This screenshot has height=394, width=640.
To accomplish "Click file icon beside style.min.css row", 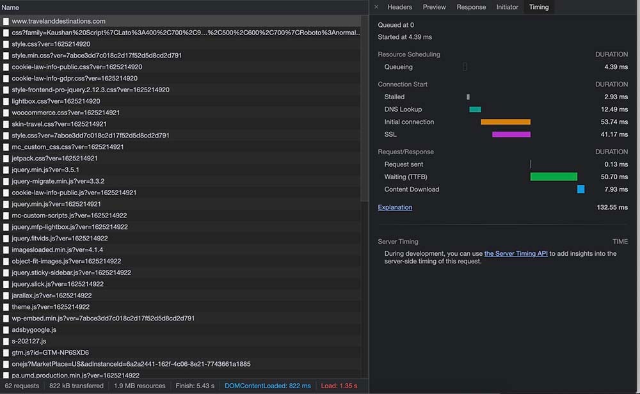I will click(6, 56).
